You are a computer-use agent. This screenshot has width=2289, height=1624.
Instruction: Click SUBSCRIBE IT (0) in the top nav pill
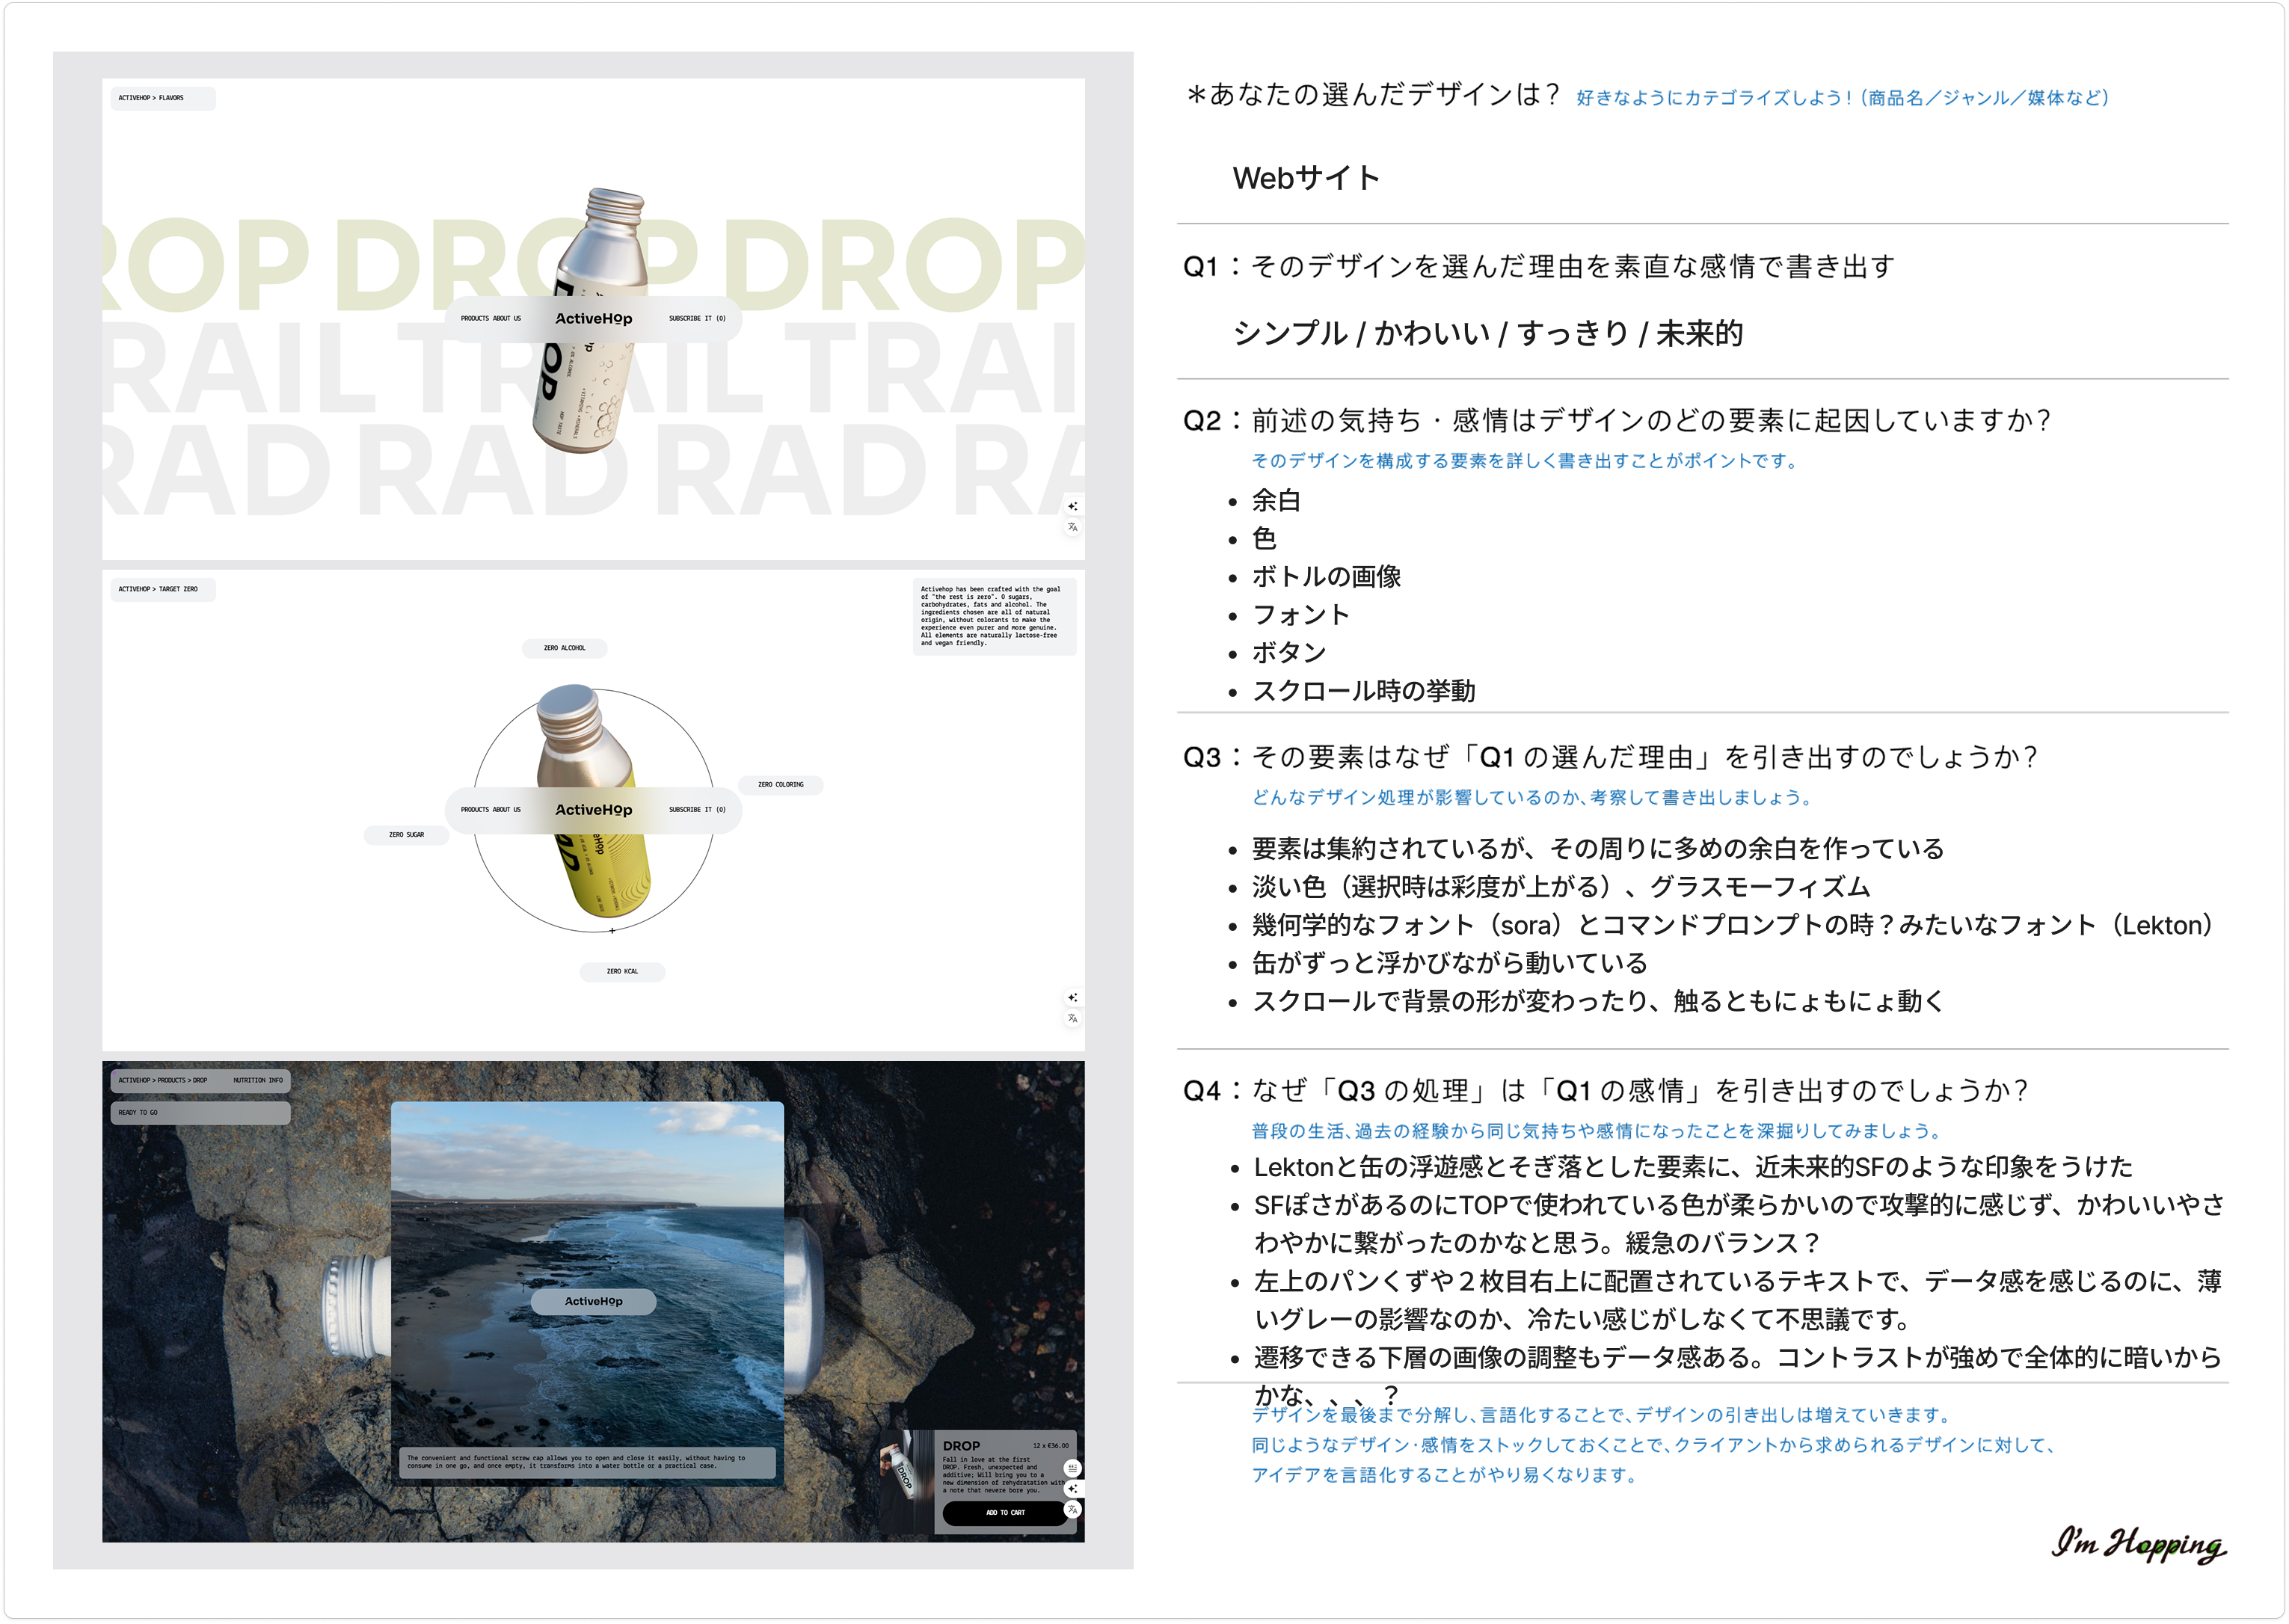click(697, 319)
